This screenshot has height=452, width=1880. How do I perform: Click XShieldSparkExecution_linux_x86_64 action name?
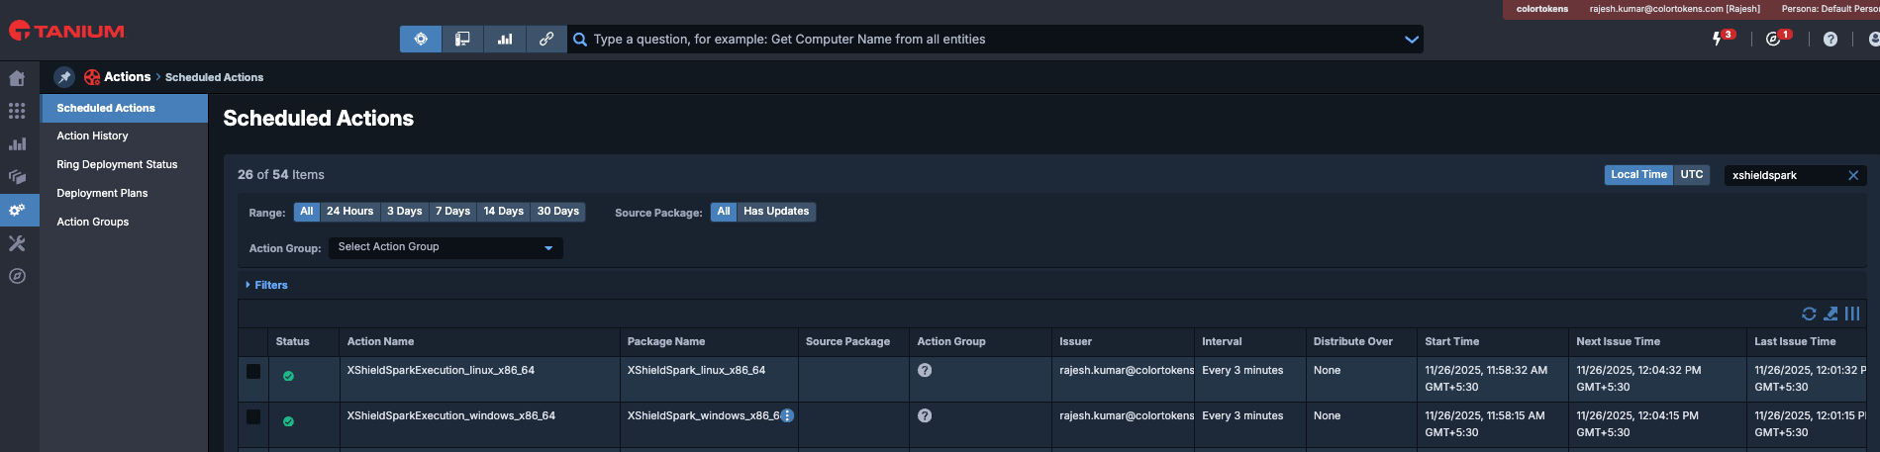pyautogui.click(x=441, y=370)
